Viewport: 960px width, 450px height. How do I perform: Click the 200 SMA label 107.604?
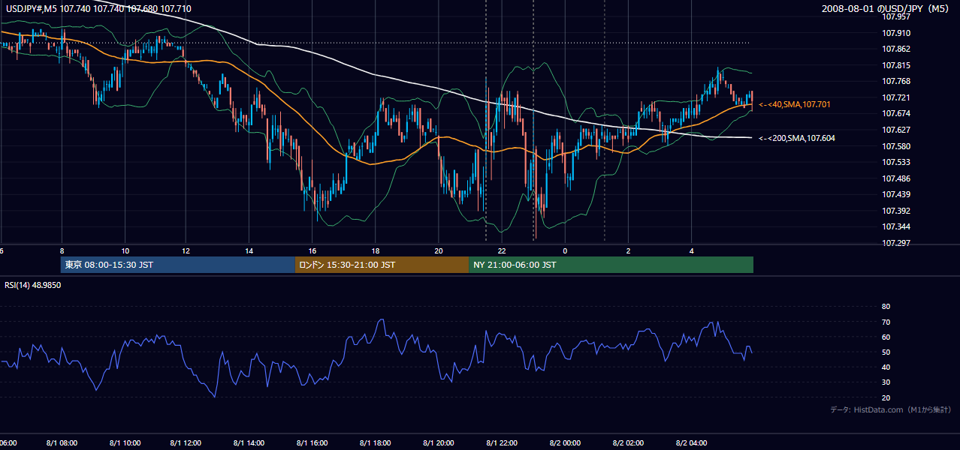point(797,138)
